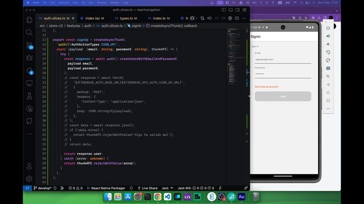364x204 pixels.
Task: Click the emulator power button
Action: pyautogui.click(x=328, y=28)
